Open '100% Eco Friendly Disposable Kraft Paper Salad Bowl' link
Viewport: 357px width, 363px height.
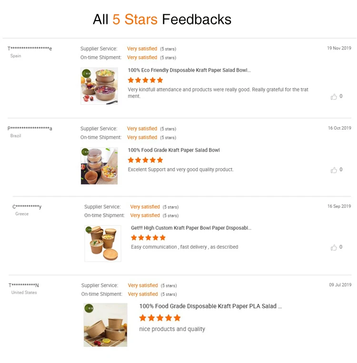pyautogui.click(x=189, y=70)
